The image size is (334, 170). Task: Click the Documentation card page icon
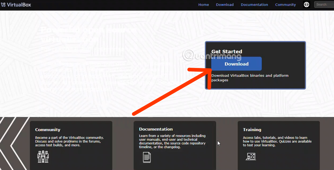tap(147, 157)
